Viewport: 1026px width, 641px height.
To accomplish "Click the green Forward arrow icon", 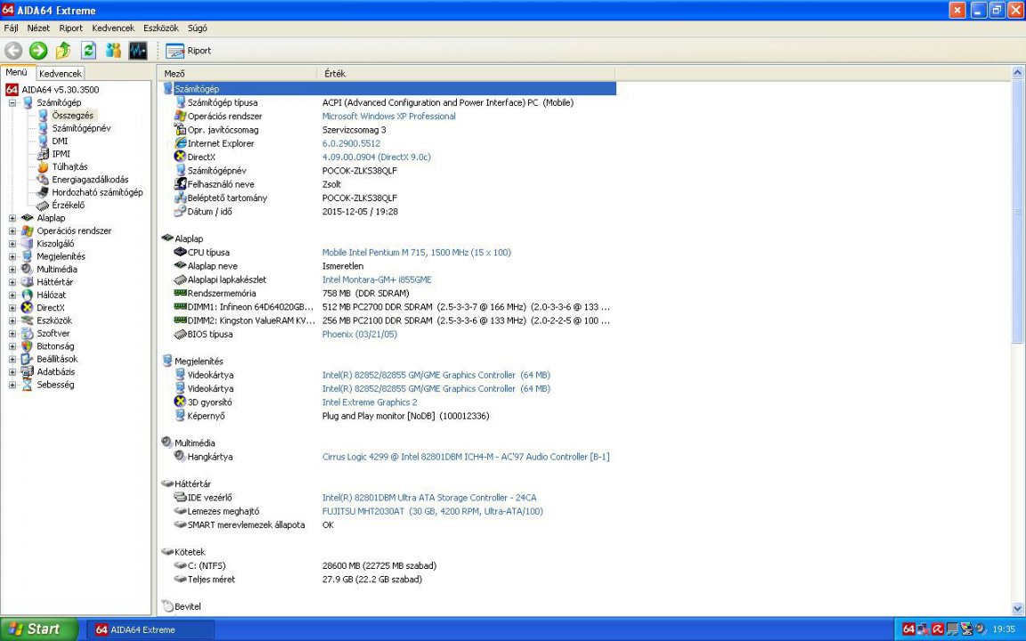I will coord(38,51).
